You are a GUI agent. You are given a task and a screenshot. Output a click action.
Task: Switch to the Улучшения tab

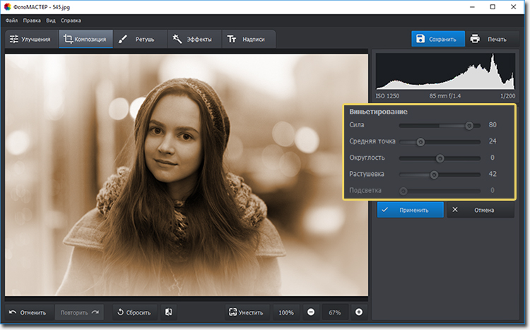pyautogui.click(x=30, y=40)
